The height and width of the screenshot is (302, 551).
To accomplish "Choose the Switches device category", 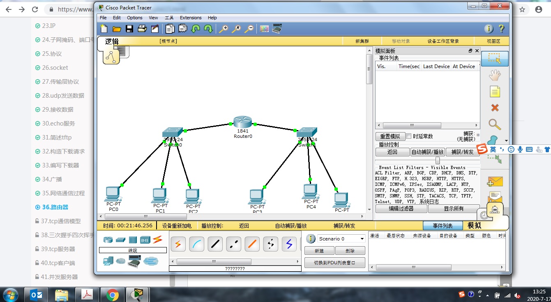I will pos(120,240).
